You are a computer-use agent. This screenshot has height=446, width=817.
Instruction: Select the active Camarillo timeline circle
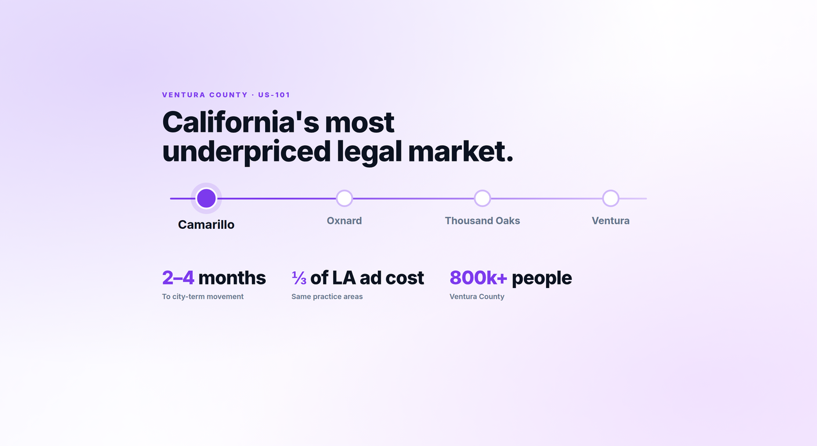point(206,199)
